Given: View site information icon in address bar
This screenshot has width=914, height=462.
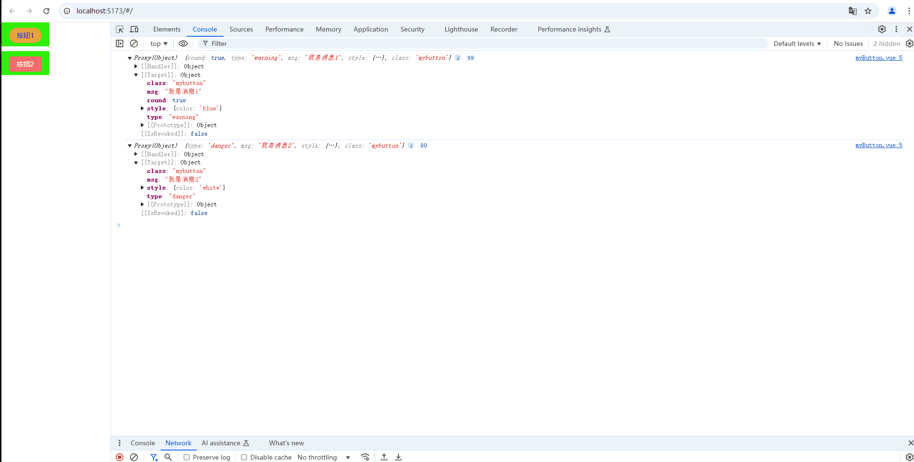Looking at the screenshot, I should coord(67,11).
